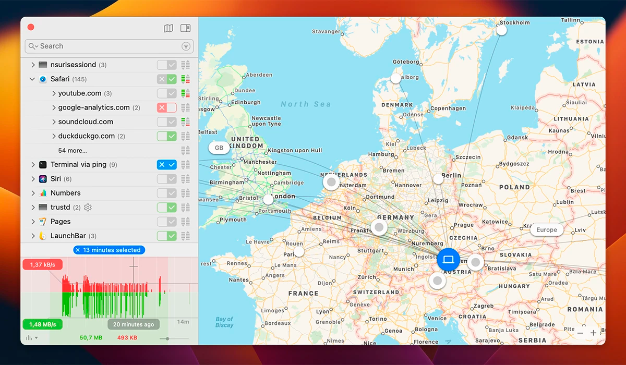The width and height of the screenshot is (626, 365).
Task: Select the Siri row in the list
Action: pos(56,179)
